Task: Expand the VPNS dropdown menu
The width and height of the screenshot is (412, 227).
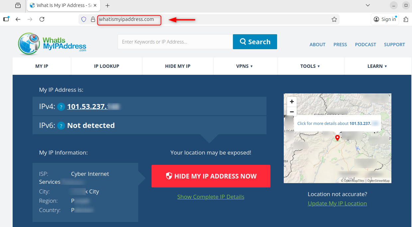Action: 244,66
